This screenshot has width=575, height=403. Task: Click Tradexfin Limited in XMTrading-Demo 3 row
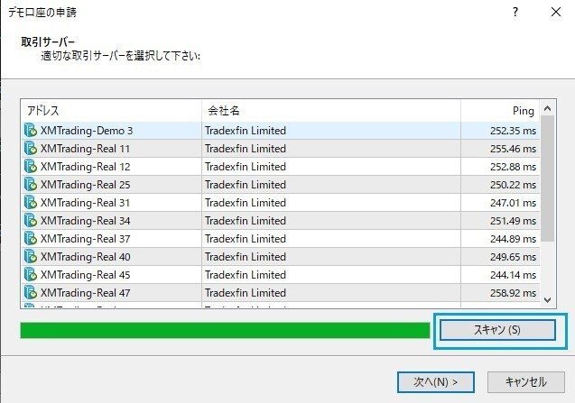pos(246,131)
